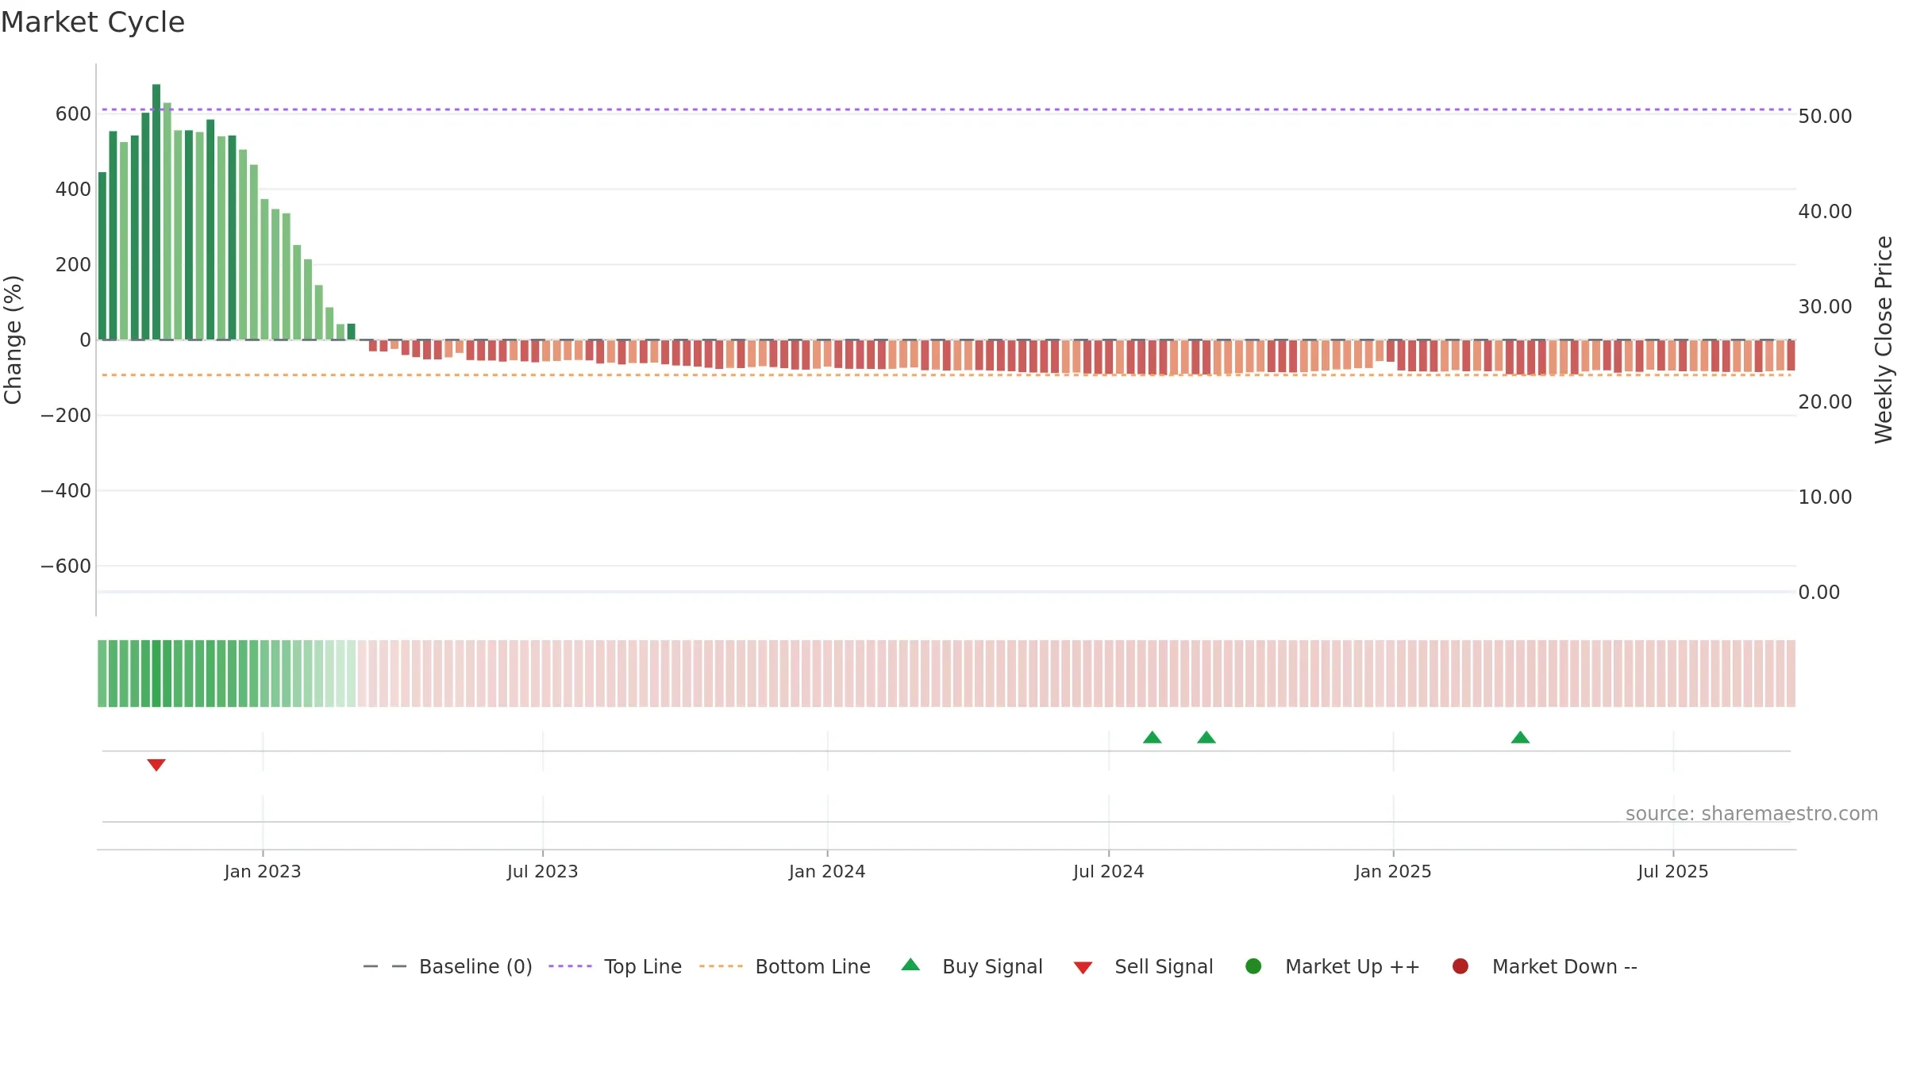Image resolution: width=1905 pixels, height=1071 pixels.
Task: Click the 0.00 right axis price label
Action: pyautogui.click(x=1818, y=592)
